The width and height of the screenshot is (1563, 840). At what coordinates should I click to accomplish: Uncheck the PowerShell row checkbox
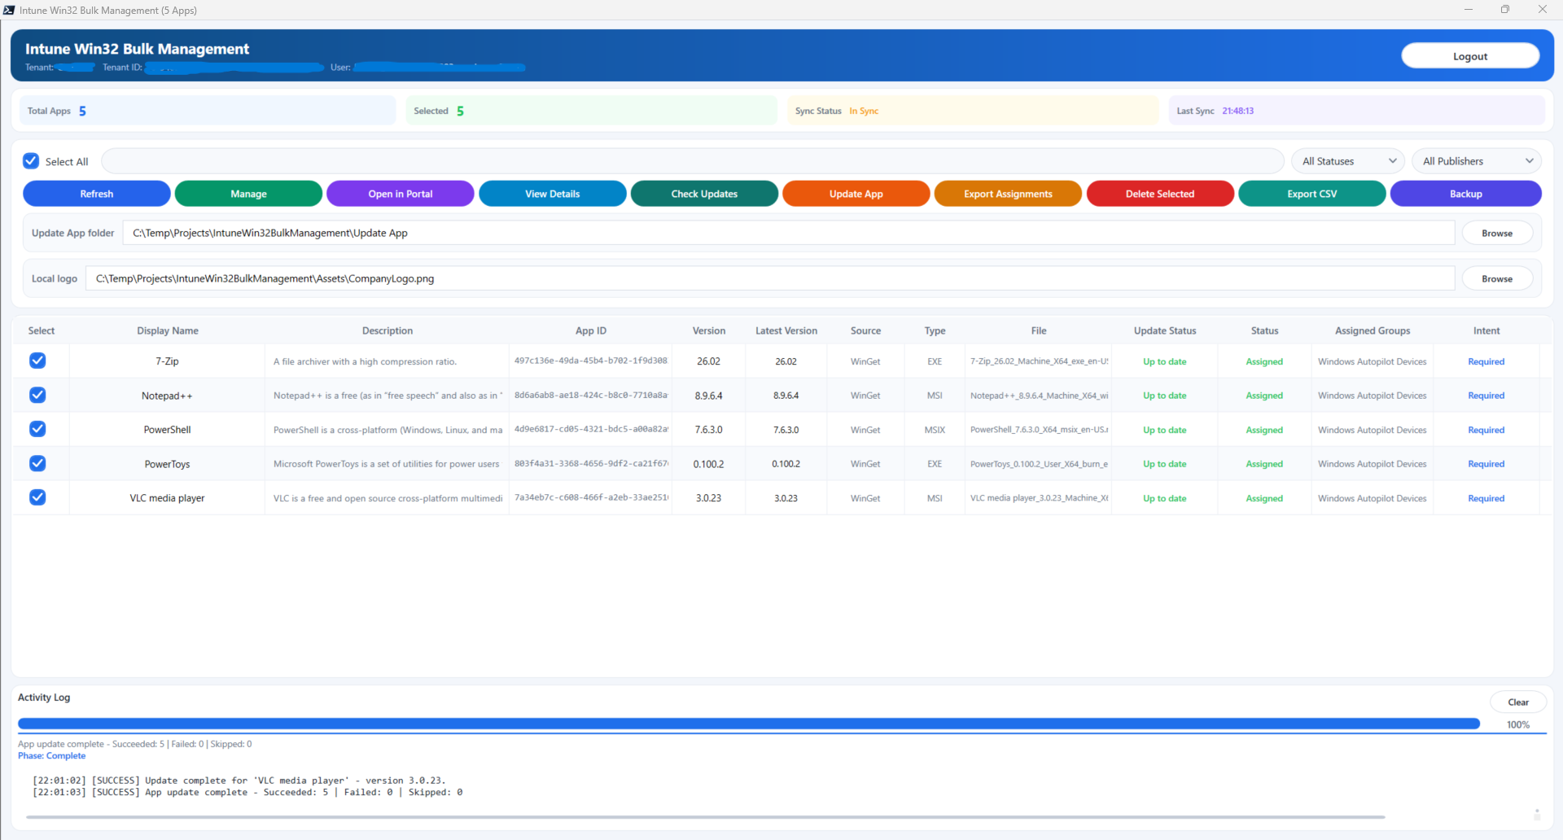pyautogui.click(x=37, y=429)
